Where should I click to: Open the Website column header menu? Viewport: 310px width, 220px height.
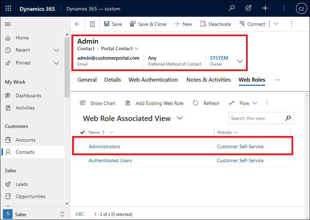[227, 132]
